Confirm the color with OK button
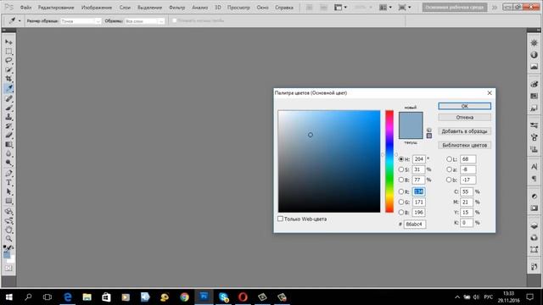 (464, 106)
